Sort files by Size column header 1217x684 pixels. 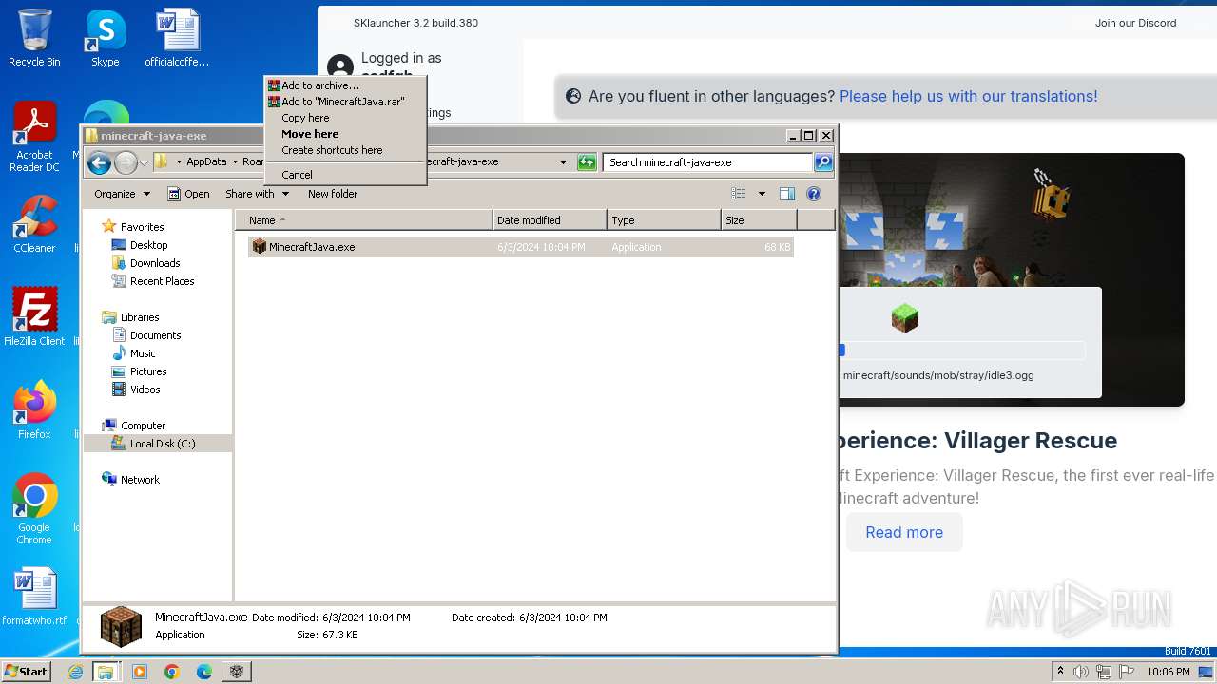759,220
